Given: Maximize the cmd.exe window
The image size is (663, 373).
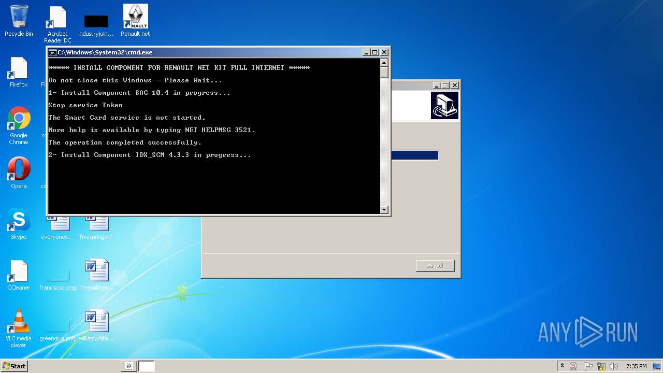Looking at the screenshot, I should point(376,52).
